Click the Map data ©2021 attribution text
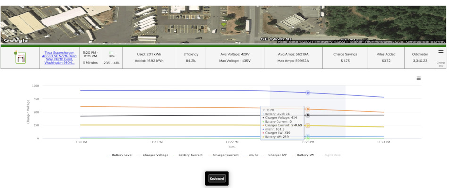Screen dimensions: 453x188 362,42
